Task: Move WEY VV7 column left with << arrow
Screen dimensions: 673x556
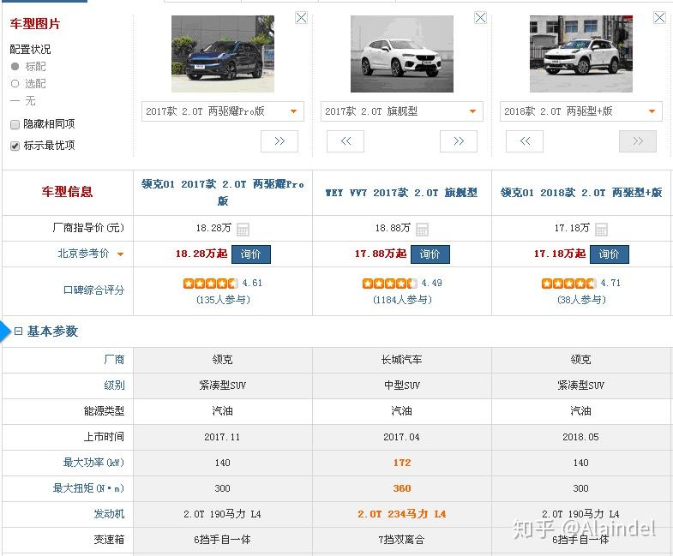Action: 346,141
